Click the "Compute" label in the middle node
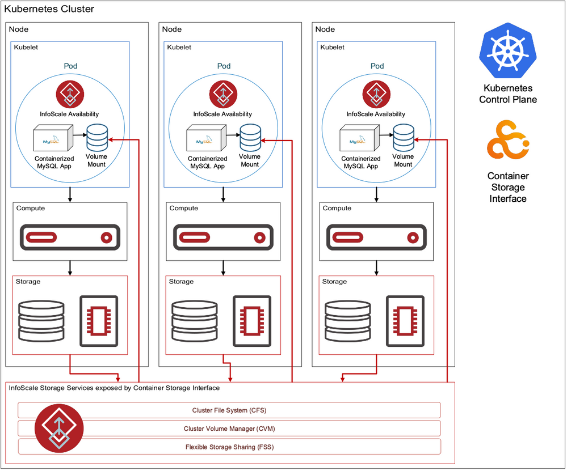 [x=184, y=209]
